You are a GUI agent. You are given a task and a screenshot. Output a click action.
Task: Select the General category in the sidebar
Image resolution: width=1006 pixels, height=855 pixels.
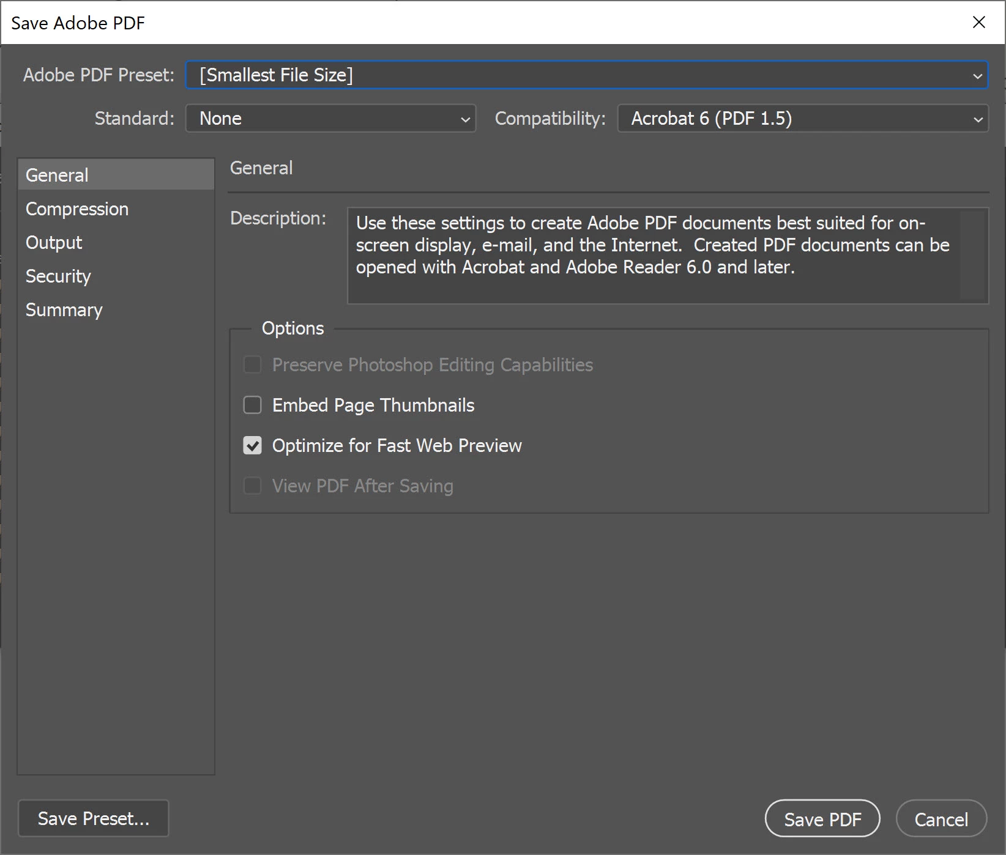pos(116,175)
